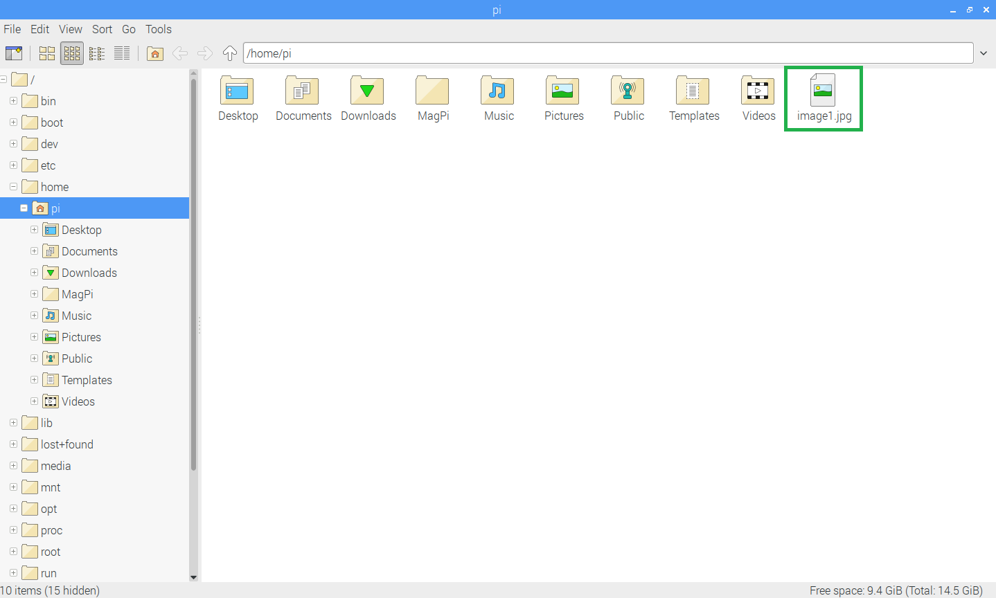The width and height of the screenshot is (996, 598).
Task: Collapse the home folder tree node
Action: (x=13, y=187)
